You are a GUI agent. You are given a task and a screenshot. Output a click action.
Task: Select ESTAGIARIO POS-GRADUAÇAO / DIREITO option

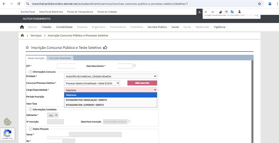(86, 100)
